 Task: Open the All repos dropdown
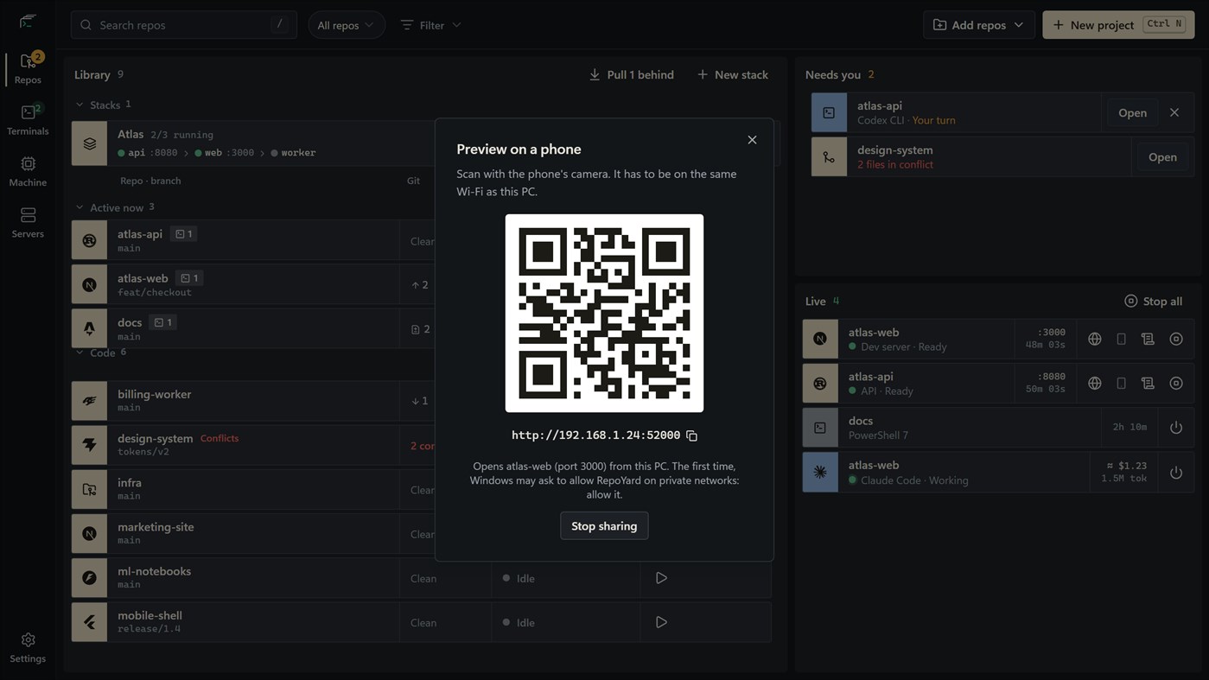(x=347, y=25)
